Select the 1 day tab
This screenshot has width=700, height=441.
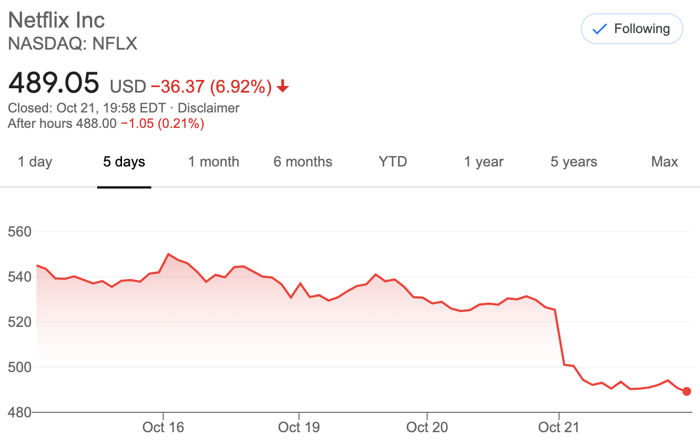[35, 162]
